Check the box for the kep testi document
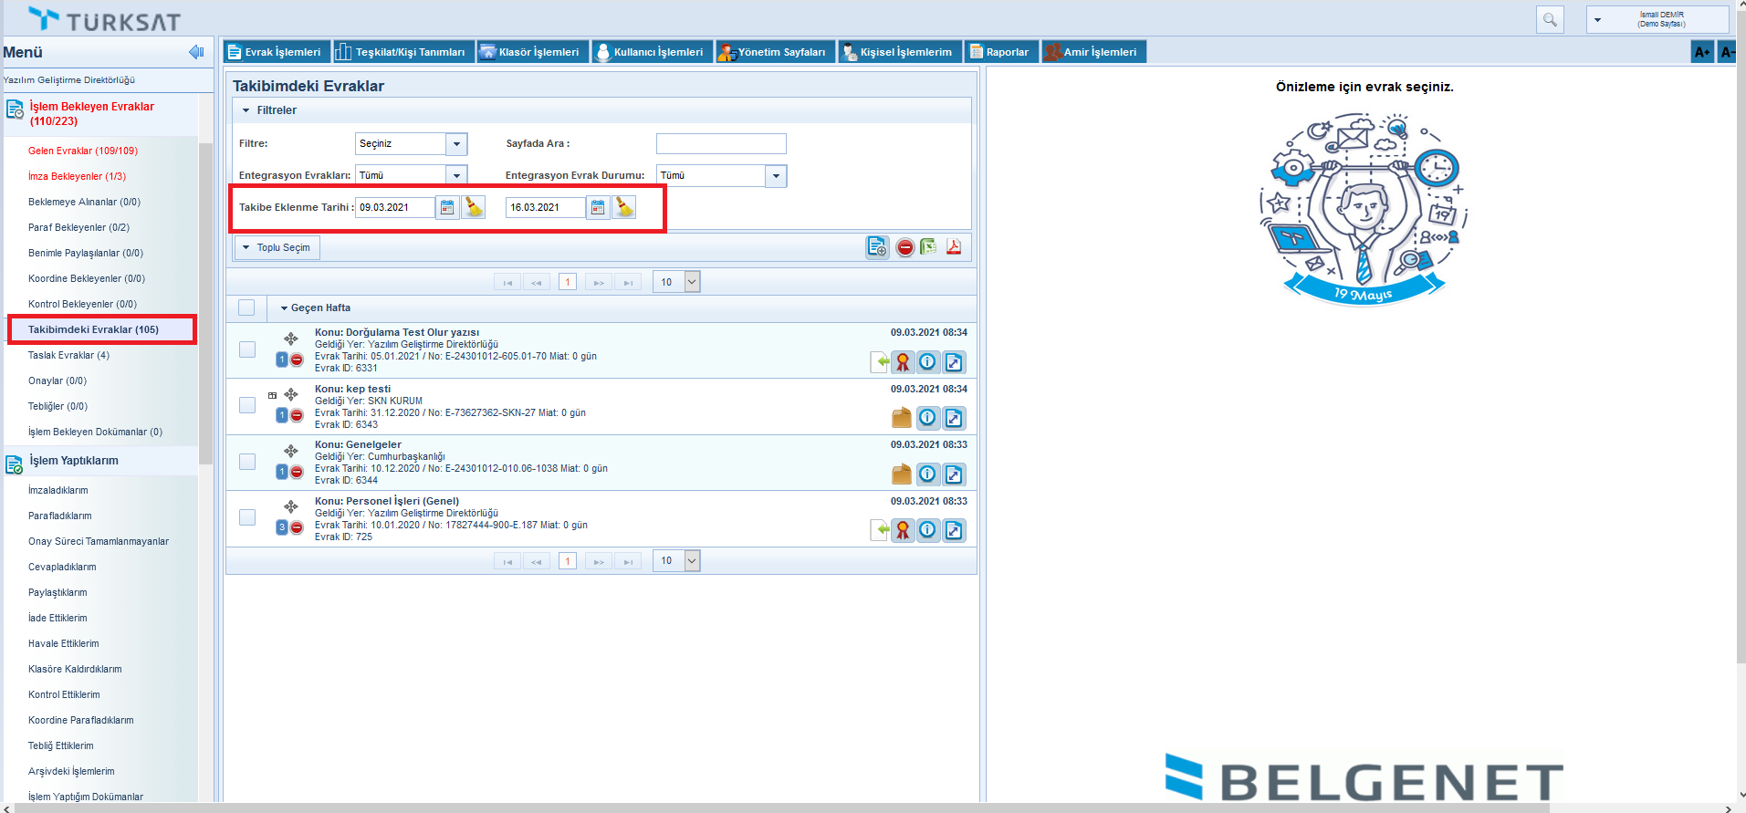The height and width of the screenshot is (813, 1746). click(247, 405)
